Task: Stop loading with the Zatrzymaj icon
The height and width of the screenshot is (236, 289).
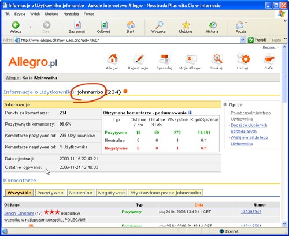Action: 77,25
